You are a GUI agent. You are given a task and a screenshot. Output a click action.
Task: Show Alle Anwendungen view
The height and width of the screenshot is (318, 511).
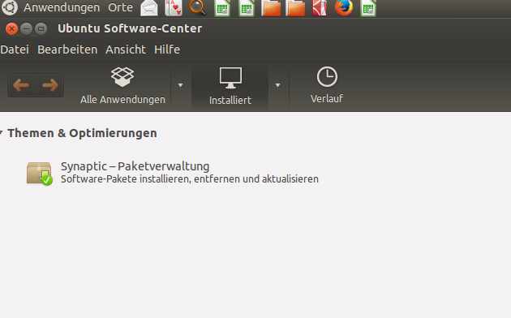click(122, 85)
